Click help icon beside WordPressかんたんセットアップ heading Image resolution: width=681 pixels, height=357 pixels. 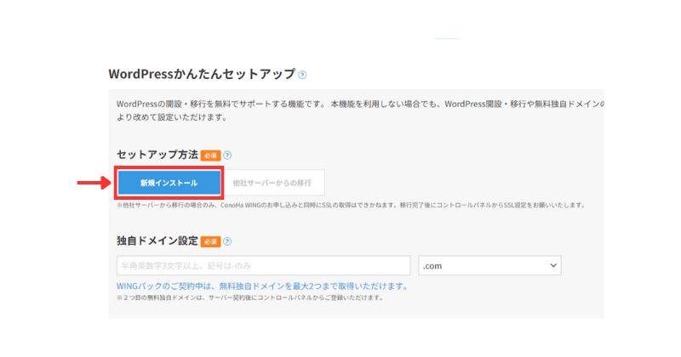tap(302, 75)
